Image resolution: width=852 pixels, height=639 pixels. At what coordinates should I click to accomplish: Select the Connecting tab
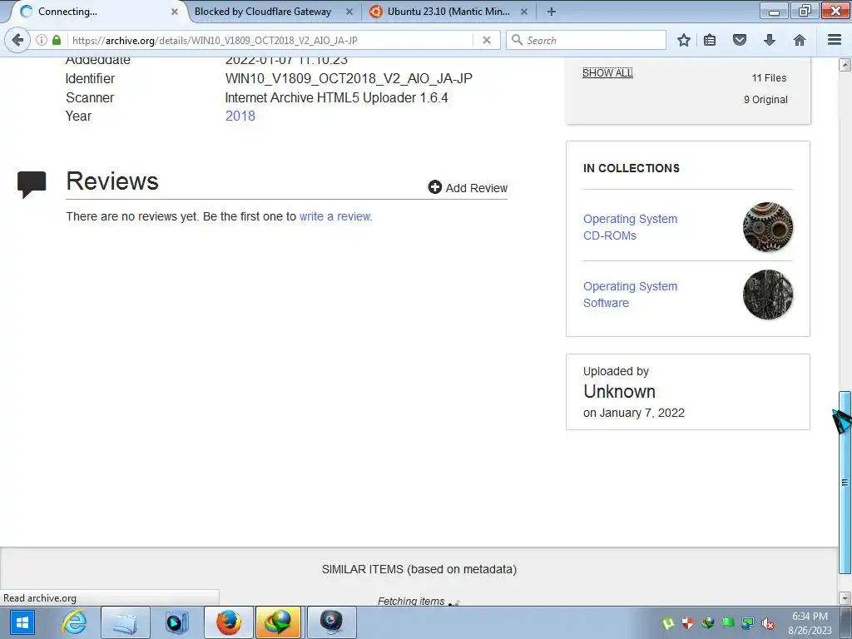click(67, 12)
